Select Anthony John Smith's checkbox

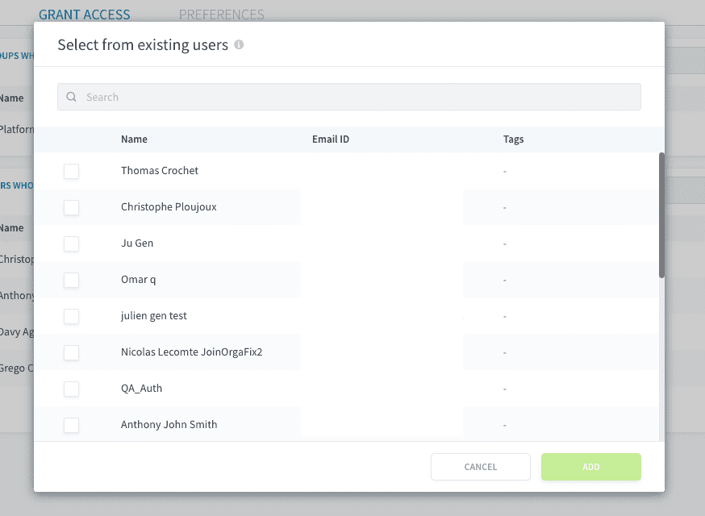(72, 425)
